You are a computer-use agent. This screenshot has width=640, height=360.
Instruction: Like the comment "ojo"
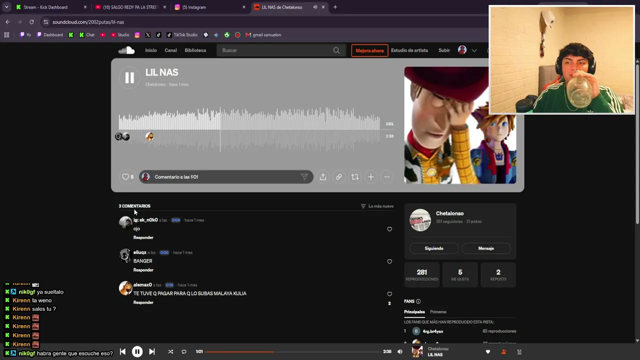pyautogui.click(x=389, y=229)
